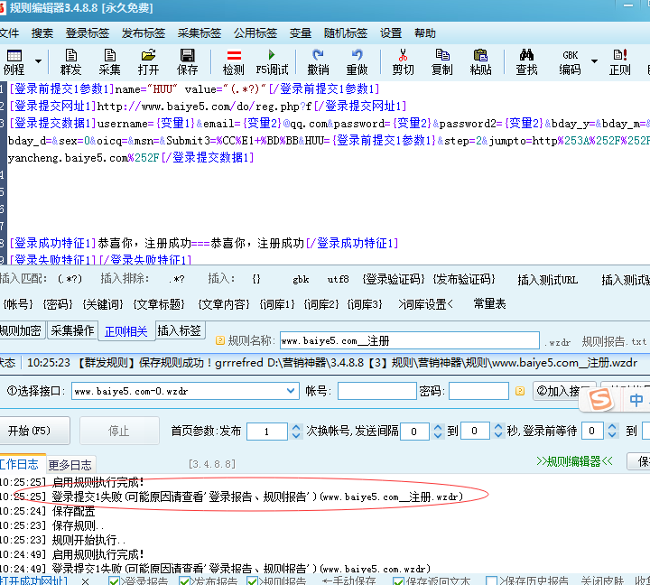Expand the 例程 dropdown arrow
650x585 pixels.
pyautogui.click(x=38, y=61)
